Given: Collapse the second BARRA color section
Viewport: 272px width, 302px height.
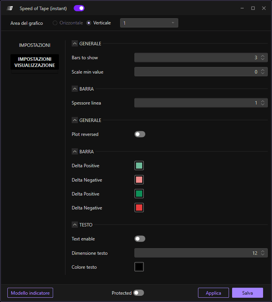Looking at the screenshot, I should (75, 151).
